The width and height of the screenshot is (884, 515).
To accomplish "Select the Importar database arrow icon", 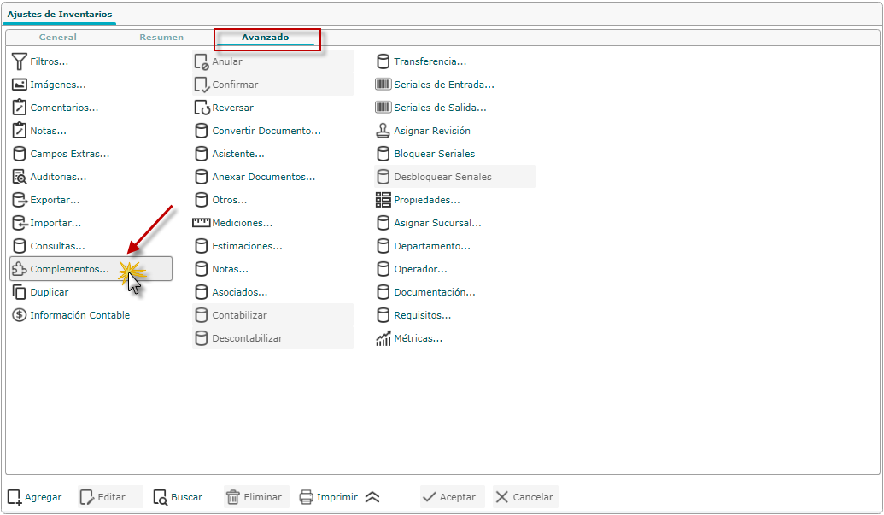I will coord(20,223).
